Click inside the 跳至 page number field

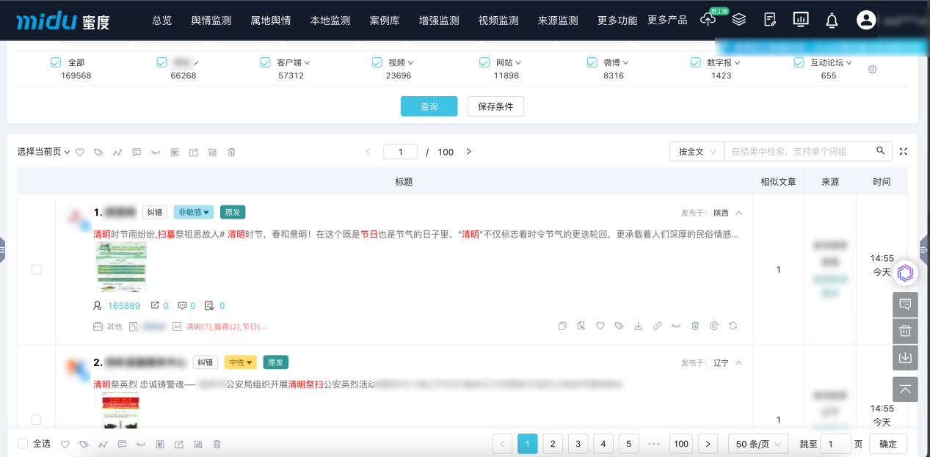coord(837,444)
